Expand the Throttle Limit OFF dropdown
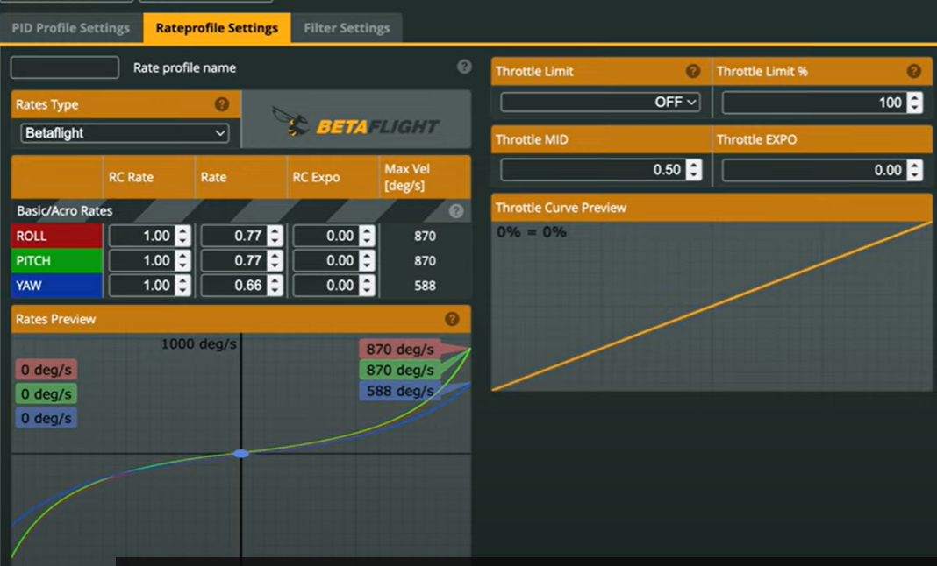The height and width of the screenshot is (566, 937). pos(600,103)
